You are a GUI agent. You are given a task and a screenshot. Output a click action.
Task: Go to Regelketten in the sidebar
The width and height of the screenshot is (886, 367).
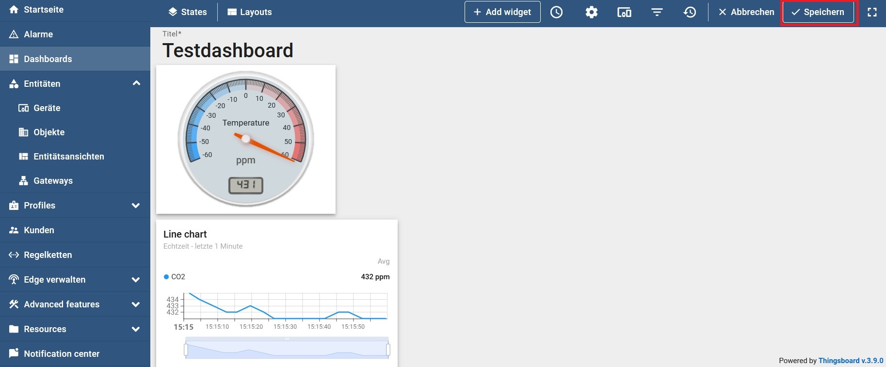point(48,255)
